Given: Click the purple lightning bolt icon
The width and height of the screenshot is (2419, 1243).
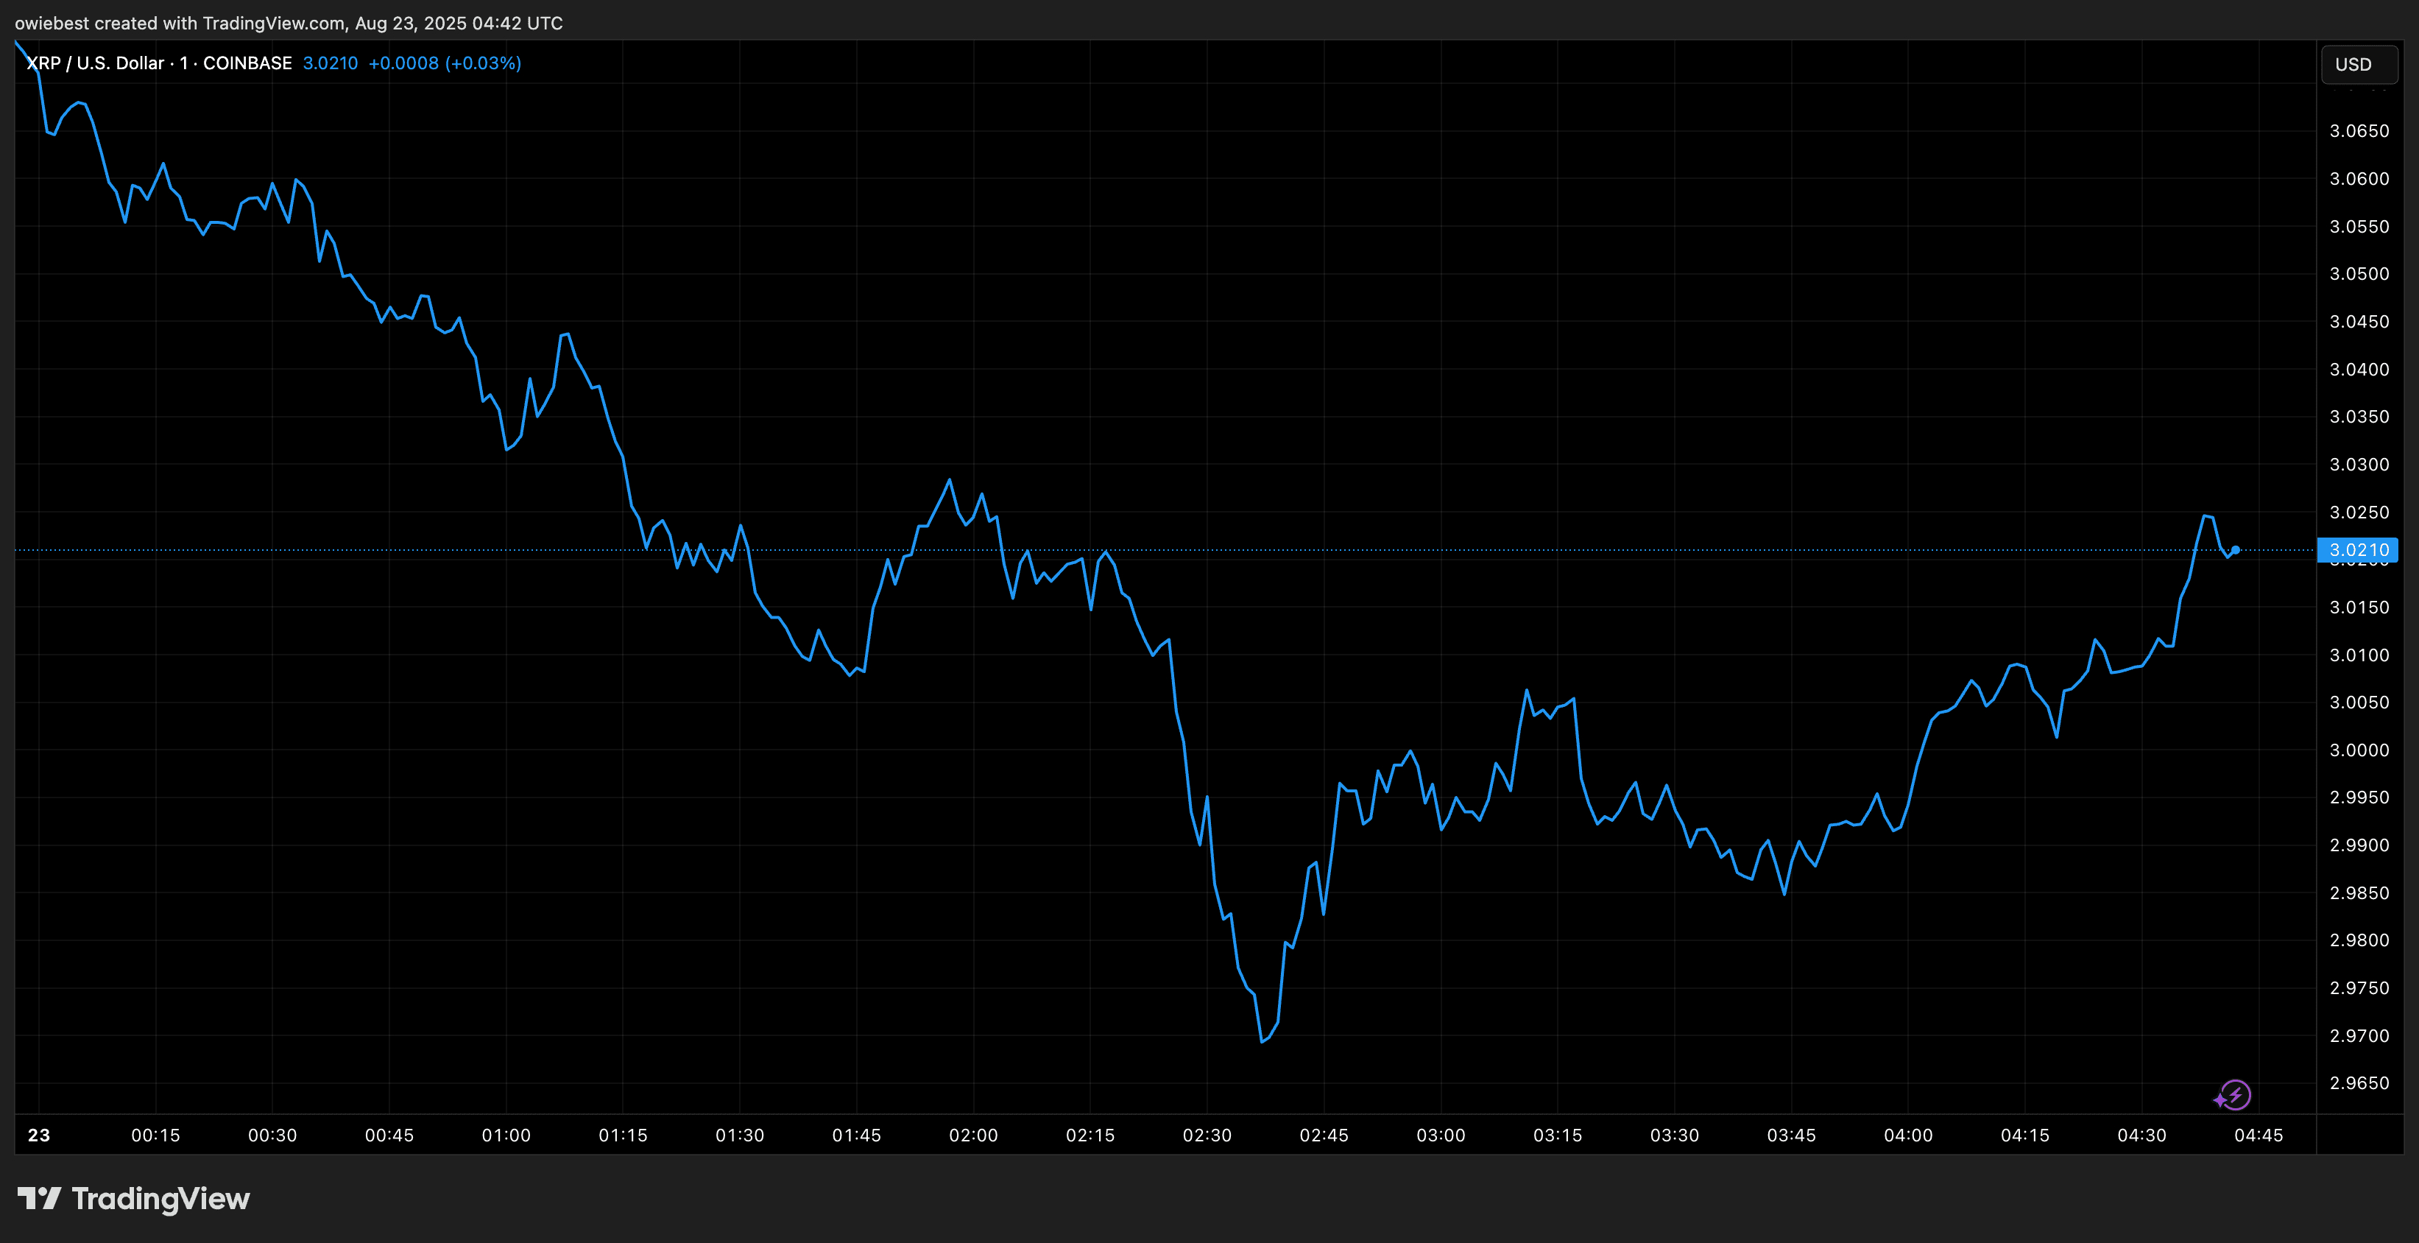Looking at the screenshot, I should [x=2233, y=1096].
